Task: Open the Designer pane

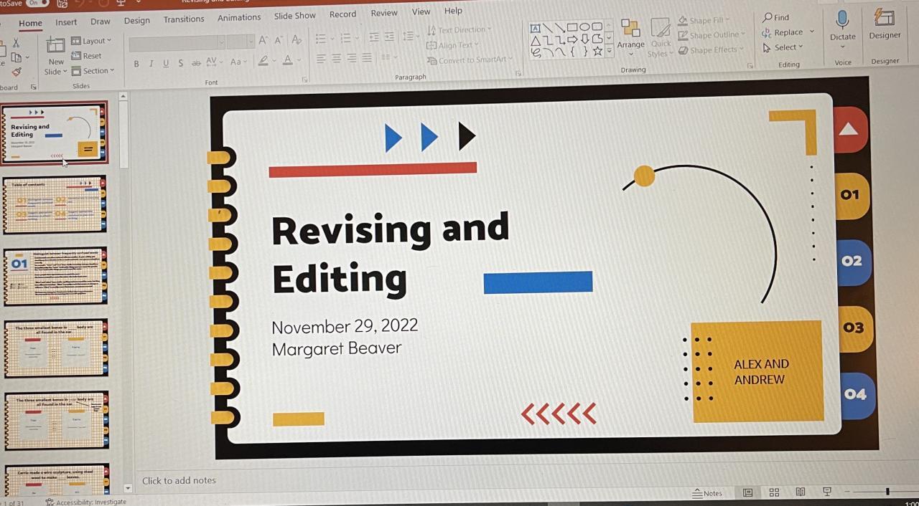Action: [885, 24]
